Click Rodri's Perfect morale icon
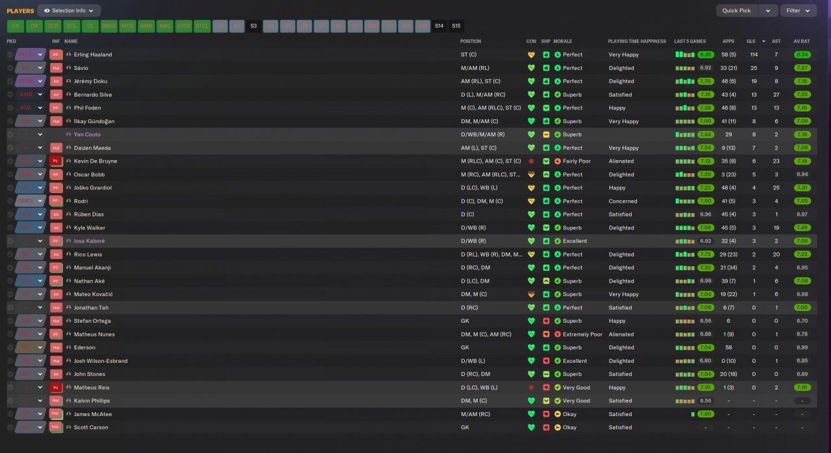Screen dimensions: 831x453 point(557,201)
